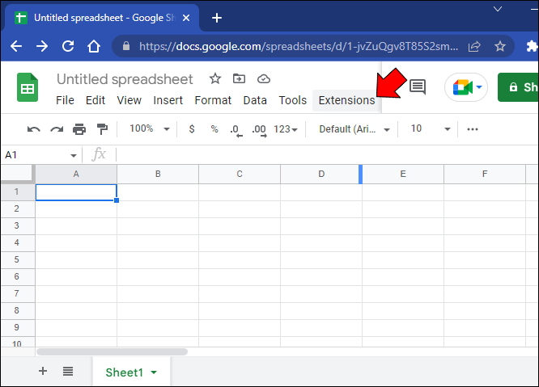The height and width of the screenshot is (387, 539).
Task: Click the address bar URL
Action: (299, 46)
